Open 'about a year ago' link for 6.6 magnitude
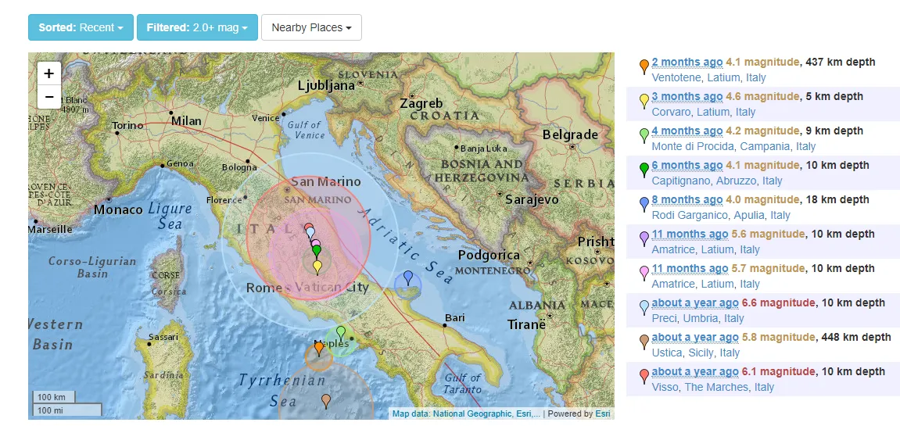This screenshot has height=426, width=900. [695, 303]
